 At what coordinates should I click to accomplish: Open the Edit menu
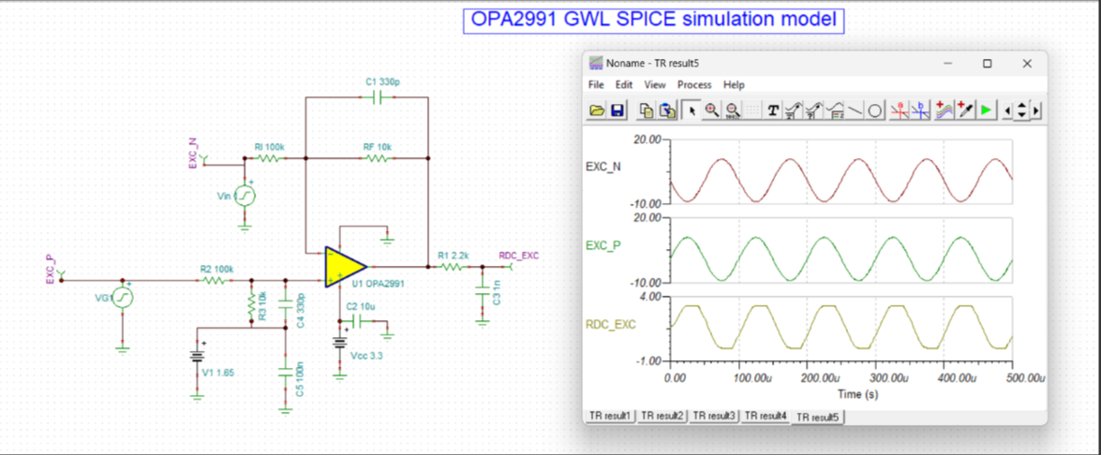[x=623, y=85]
